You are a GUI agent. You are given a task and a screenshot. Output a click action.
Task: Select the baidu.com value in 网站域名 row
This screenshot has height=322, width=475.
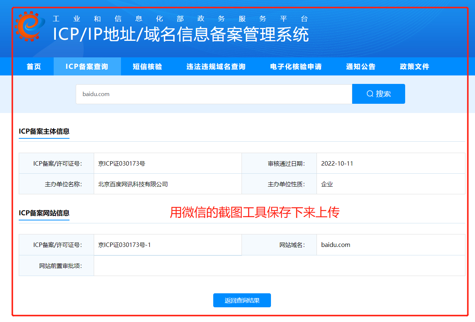click(336, 245)
